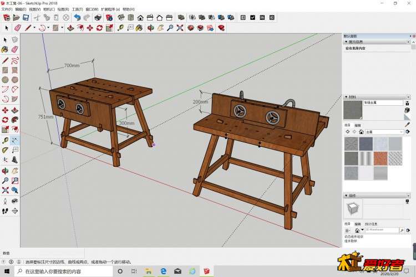Open the 动态组件培训 link

click(x=354, y=237)
